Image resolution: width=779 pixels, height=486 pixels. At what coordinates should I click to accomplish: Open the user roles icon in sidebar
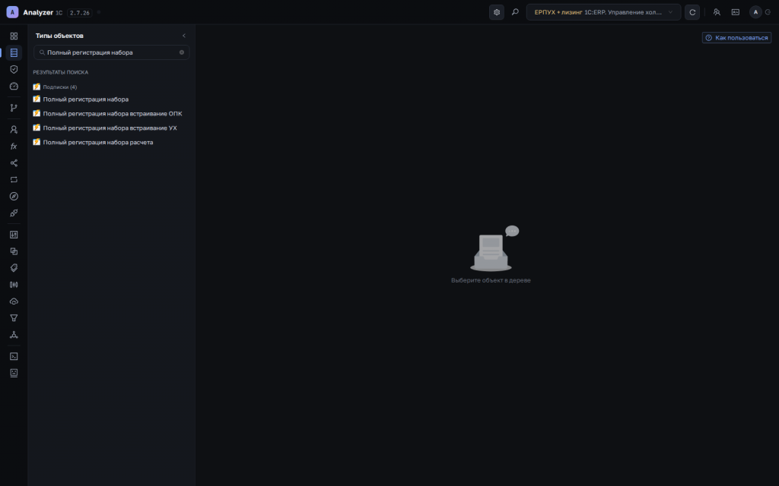coord(14,129)
